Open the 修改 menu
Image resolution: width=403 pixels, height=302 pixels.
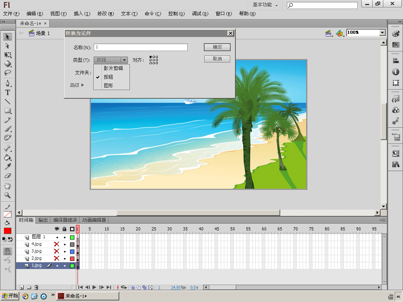105,14
